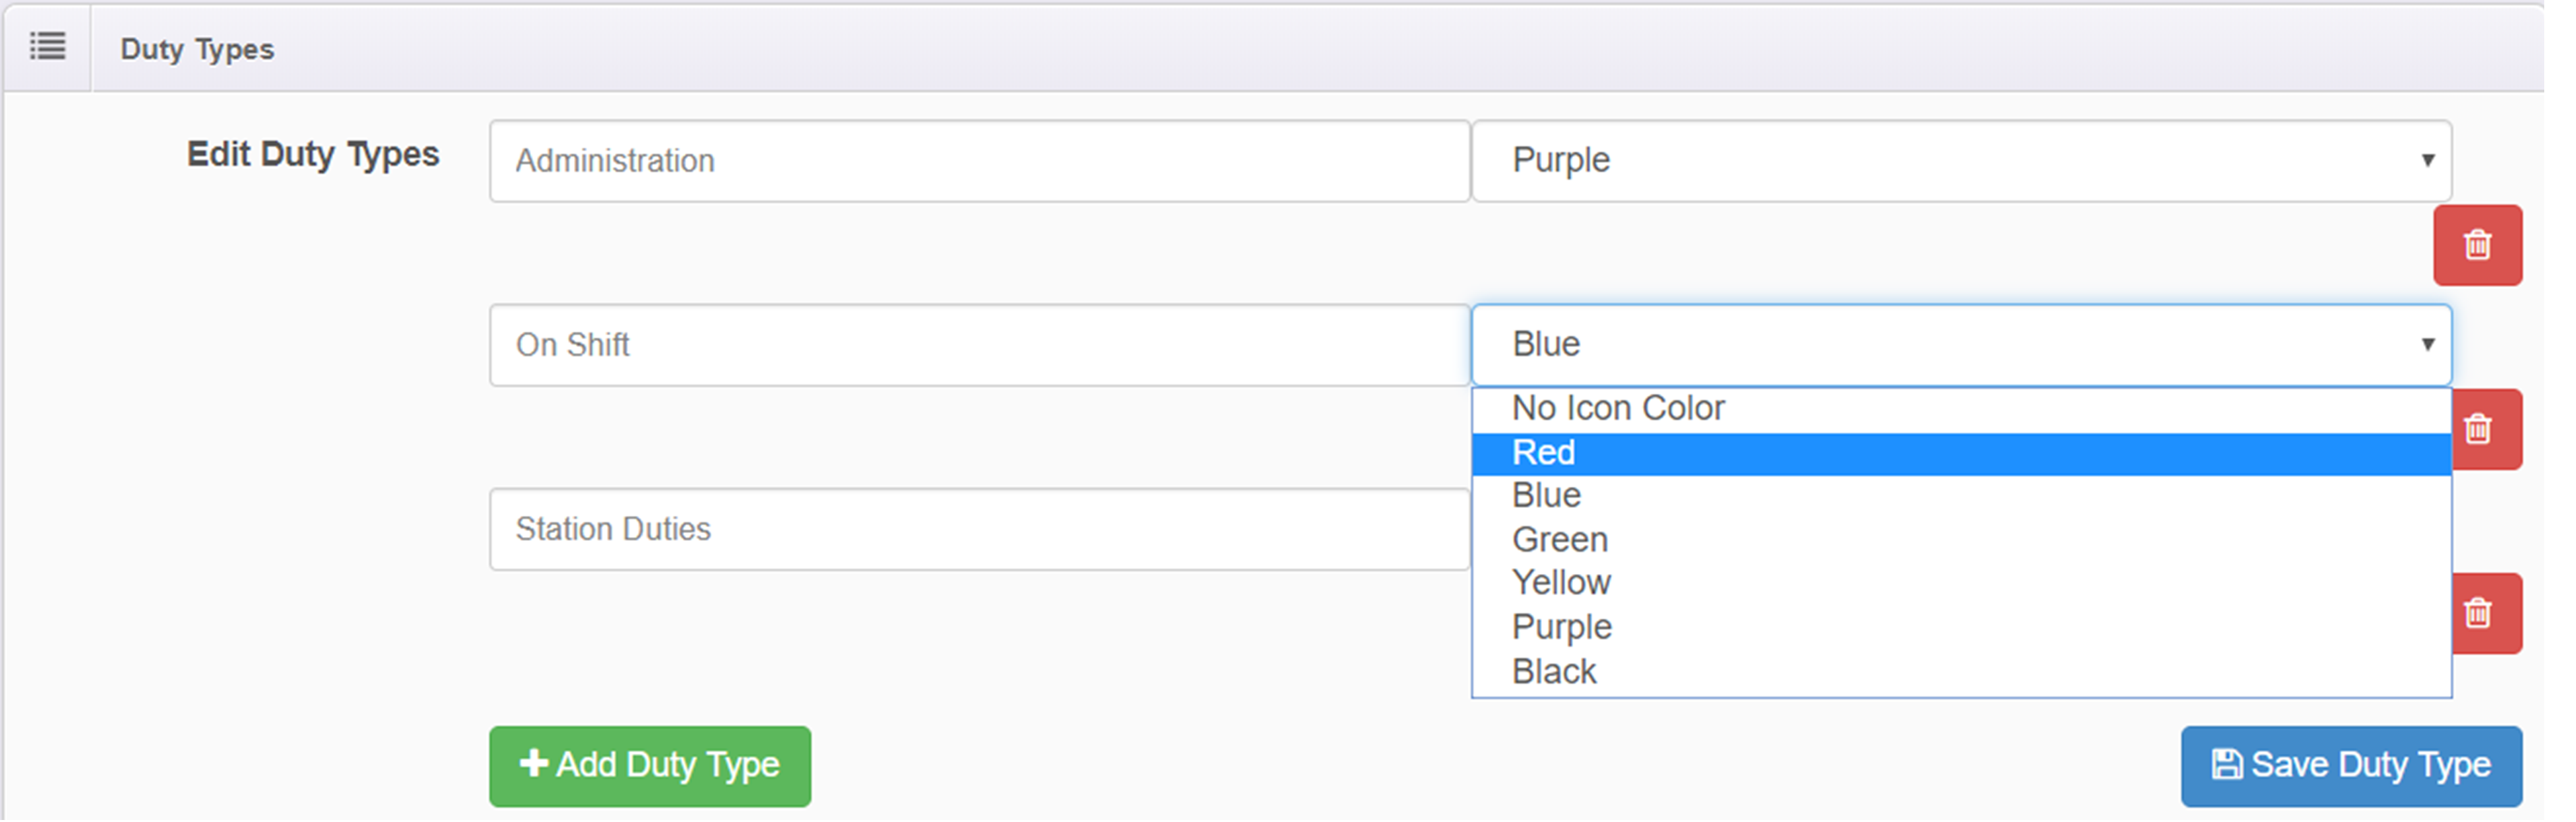Select No Icon Color option
The width and height of the screenshot is (2576, 822).
[1618, 409]
